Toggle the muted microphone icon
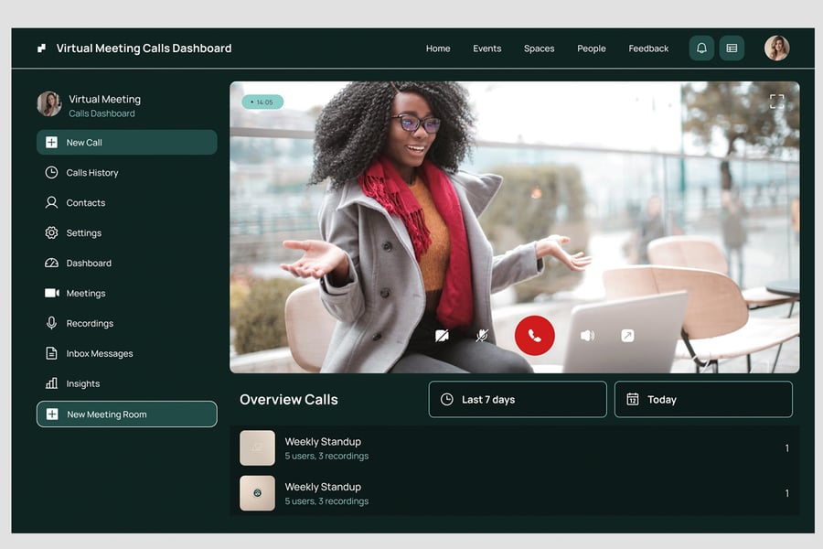 tap(482, 336)
